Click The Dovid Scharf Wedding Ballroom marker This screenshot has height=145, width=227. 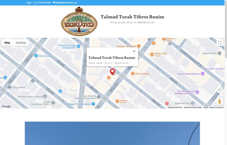197,92
